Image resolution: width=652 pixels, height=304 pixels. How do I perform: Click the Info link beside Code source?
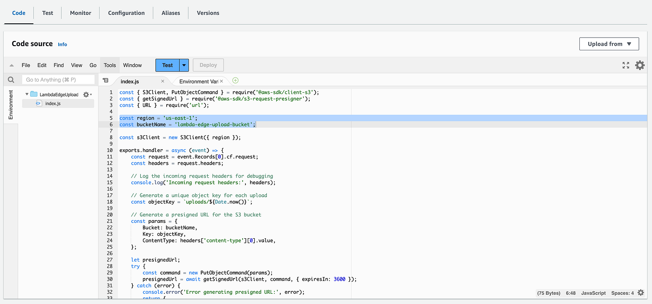pyautogui.click(x=62, y=44)
